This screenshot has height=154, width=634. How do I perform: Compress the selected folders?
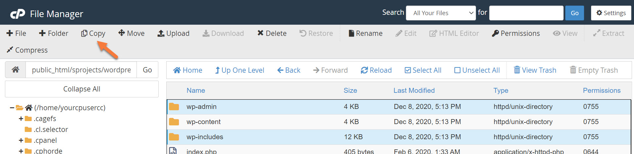27,50
